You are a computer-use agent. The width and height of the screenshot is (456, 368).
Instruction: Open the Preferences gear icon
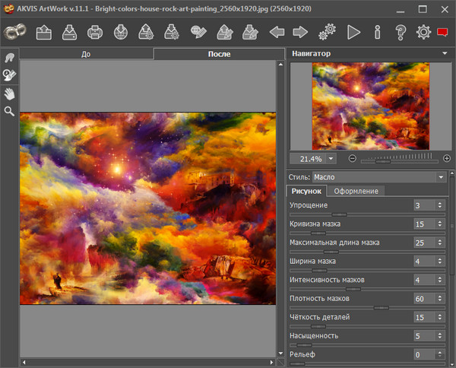423,32
